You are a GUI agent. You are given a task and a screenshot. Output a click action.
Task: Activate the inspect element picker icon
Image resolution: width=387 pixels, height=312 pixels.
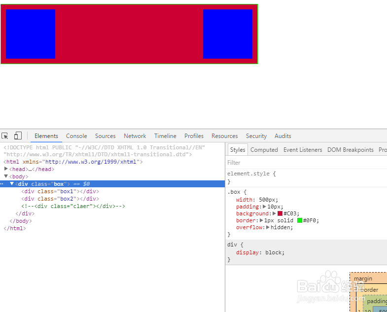(5, 136)
